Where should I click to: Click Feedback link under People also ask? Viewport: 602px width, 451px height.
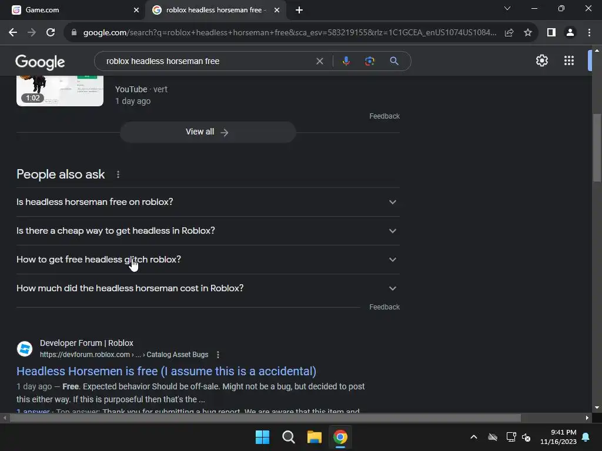tap(384, 307)
